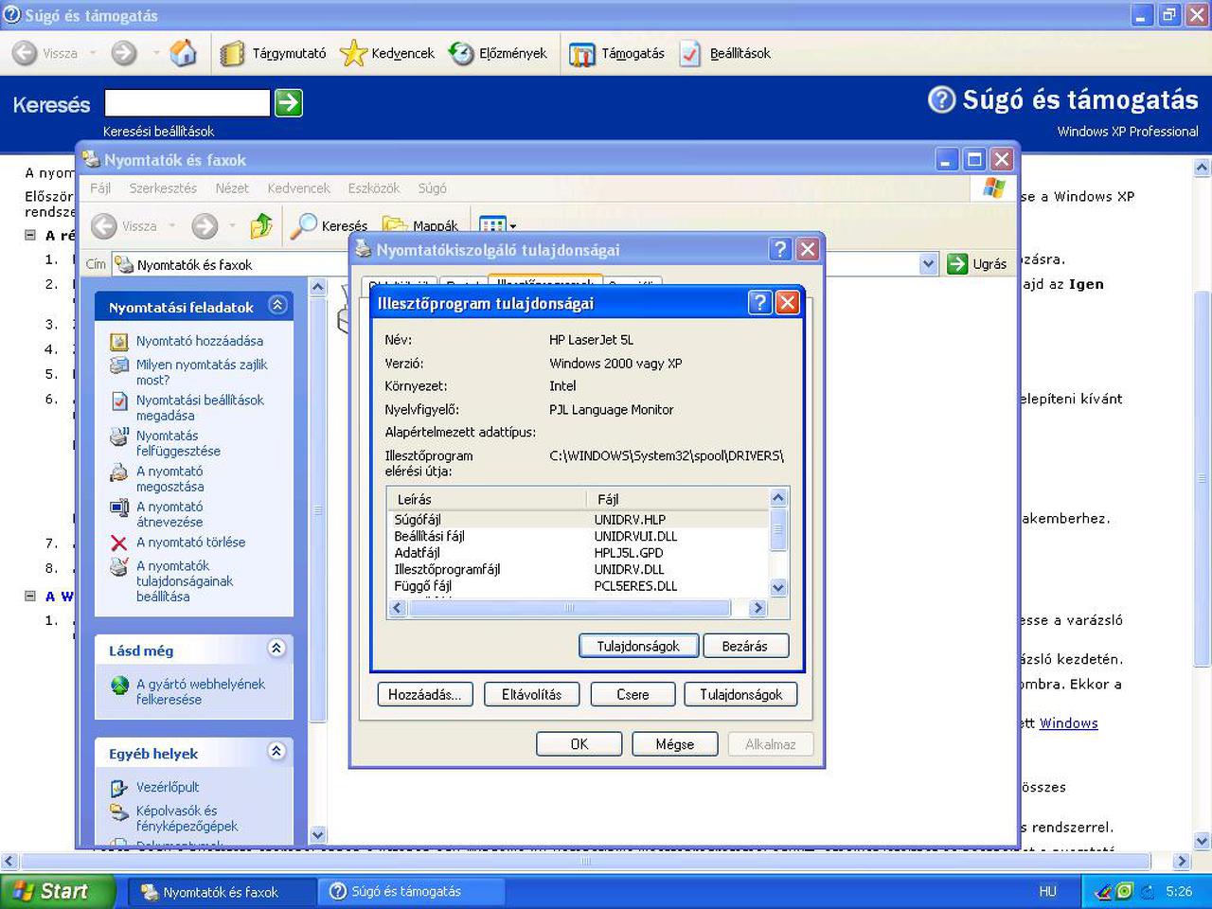The width and height of the screenshot is (1212, 909).
Task: Open Szerkesztés menu in Nyomtatók és faxok
Action: point(163,188)
